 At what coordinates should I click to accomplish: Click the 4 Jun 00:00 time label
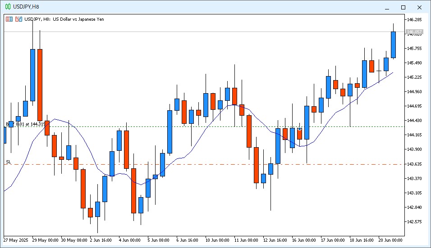[130, 240]
